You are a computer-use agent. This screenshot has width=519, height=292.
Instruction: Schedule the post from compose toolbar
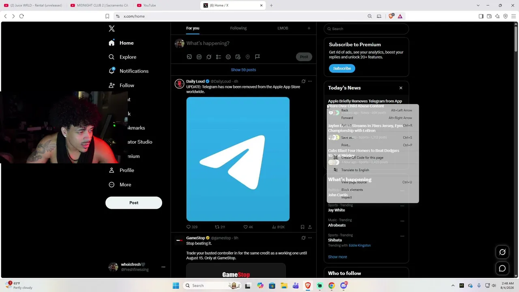click(x=238, y=57)
